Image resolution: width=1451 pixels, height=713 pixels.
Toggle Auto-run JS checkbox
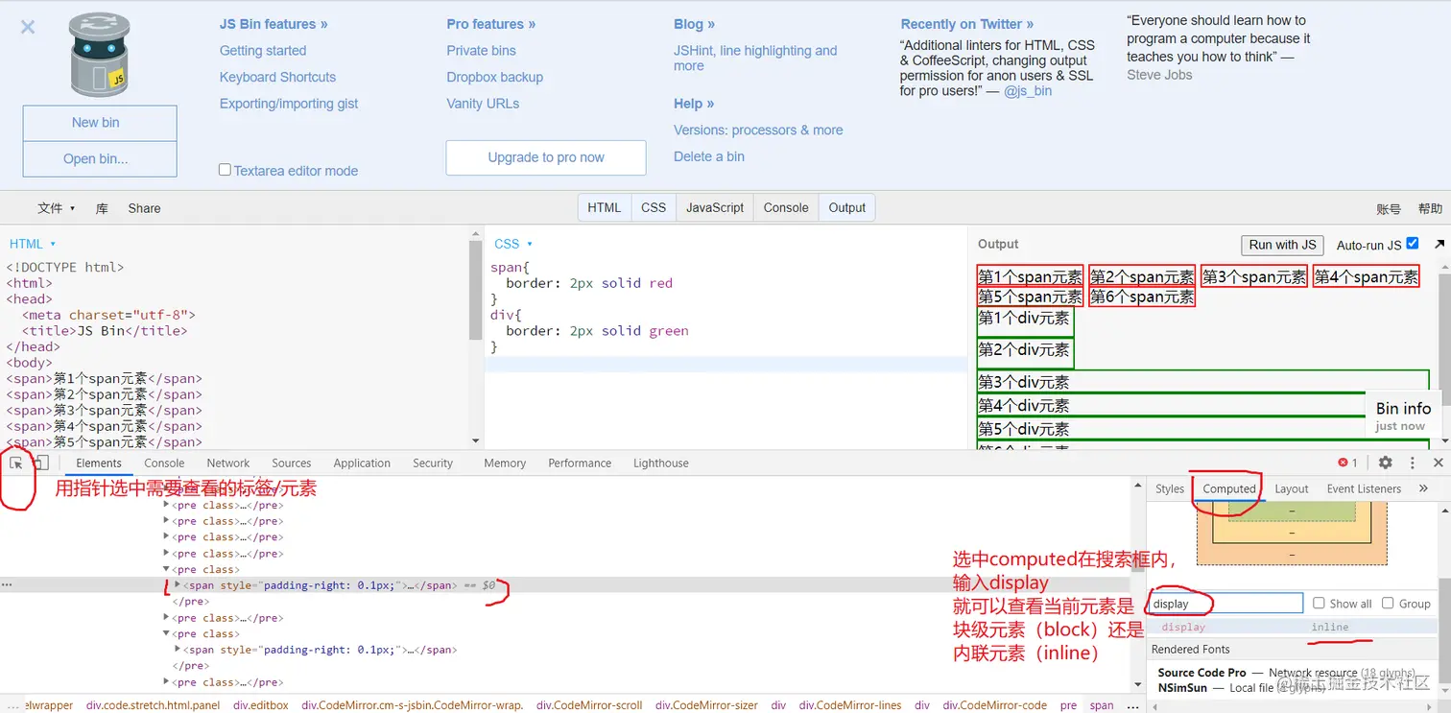pyautogui.click(x=1412, y=244)
